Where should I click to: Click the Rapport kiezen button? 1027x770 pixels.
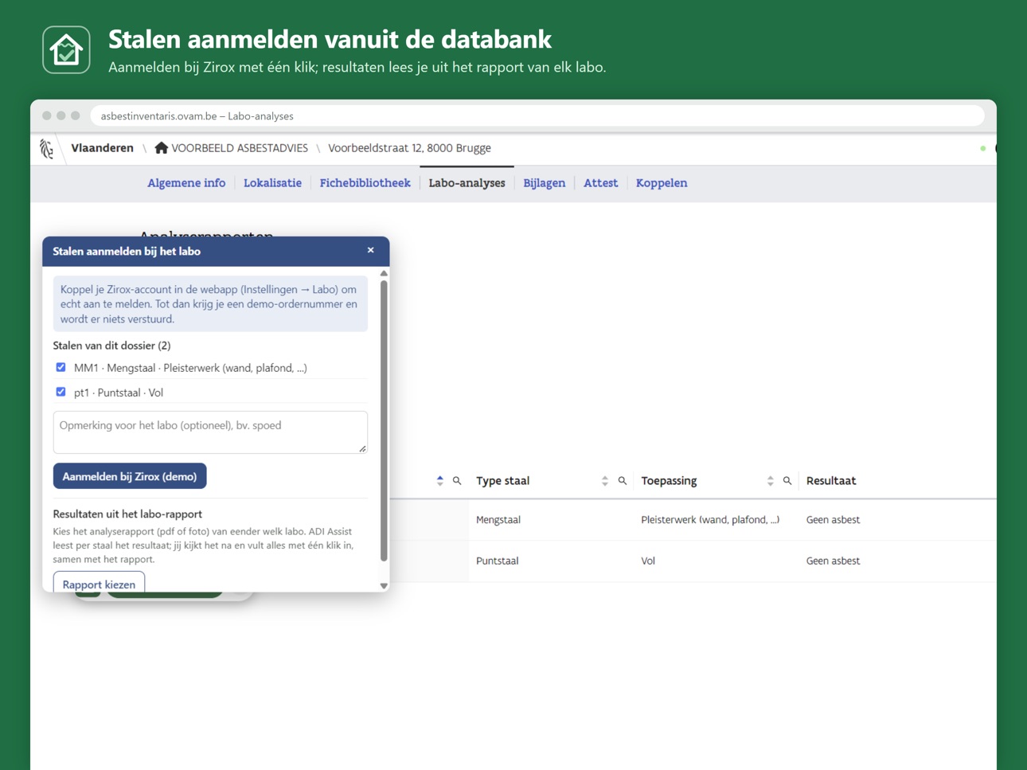coord(99,584)
